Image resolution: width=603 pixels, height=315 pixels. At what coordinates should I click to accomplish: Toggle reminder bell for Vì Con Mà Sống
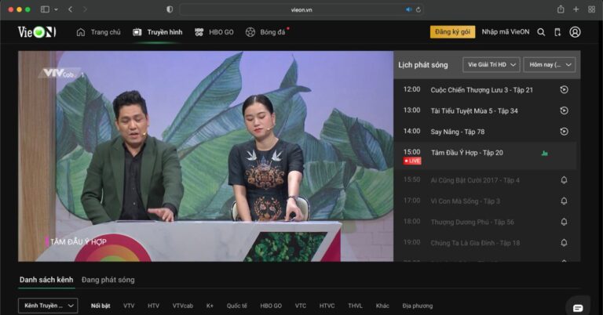coord(564,201)
